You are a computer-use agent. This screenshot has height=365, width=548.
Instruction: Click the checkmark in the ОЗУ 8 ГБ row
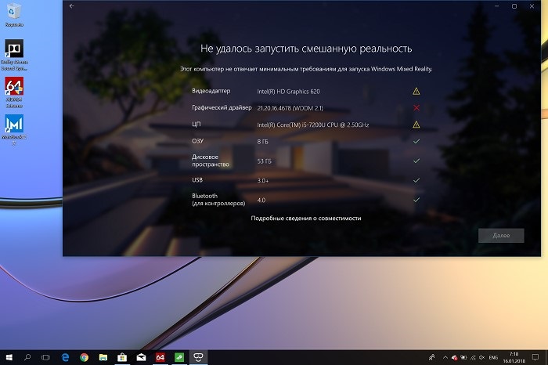(416, 141)
